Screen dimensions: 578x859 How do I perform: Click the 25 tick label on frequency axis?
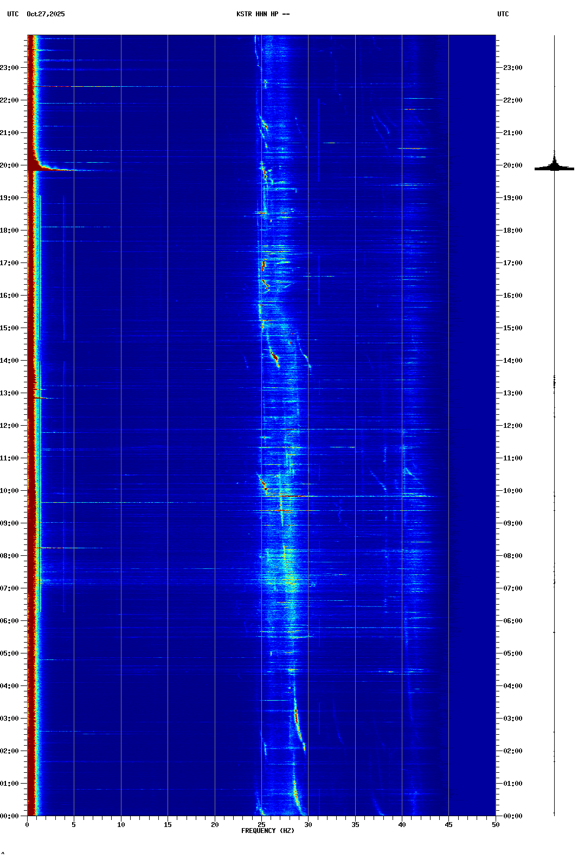(261, 824)
